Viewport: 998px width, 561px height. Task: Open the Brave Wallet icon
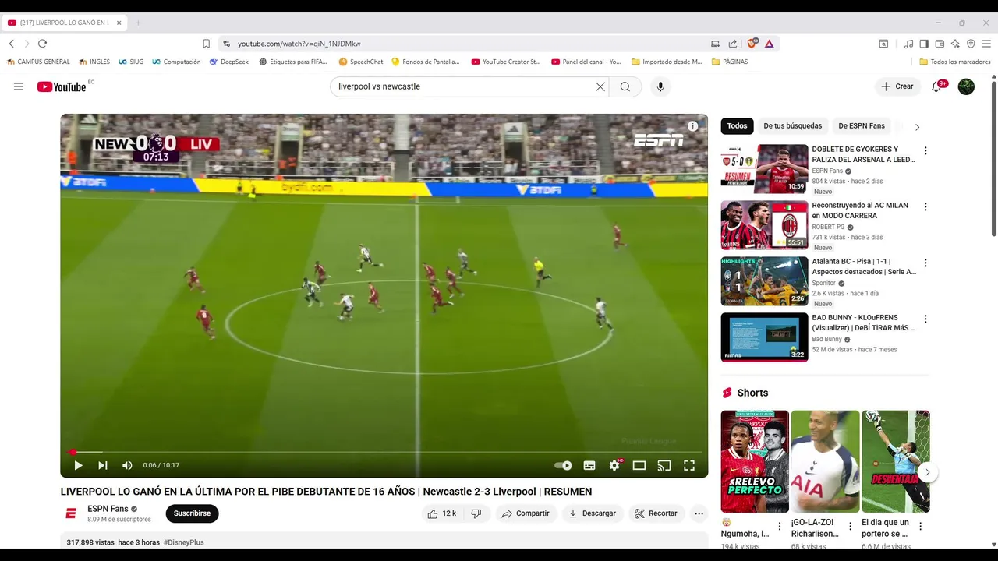[x=940, y=44]
